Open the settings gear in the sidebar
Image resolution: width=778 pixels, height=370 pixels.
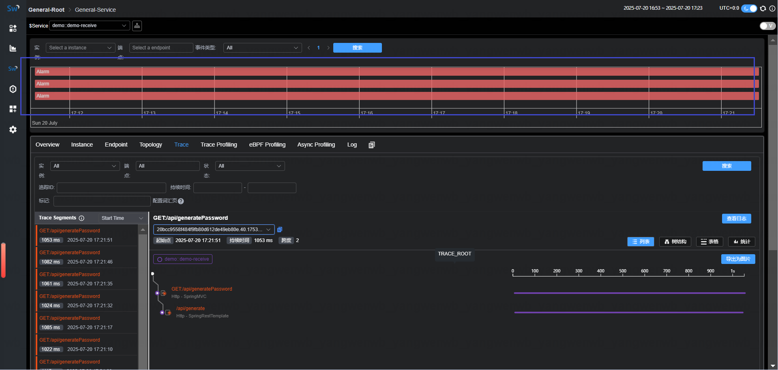[x=13, y=130]
